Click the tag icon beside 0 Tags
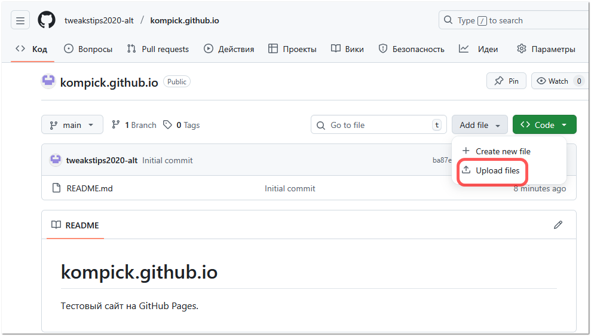 [x=167, y=124]
